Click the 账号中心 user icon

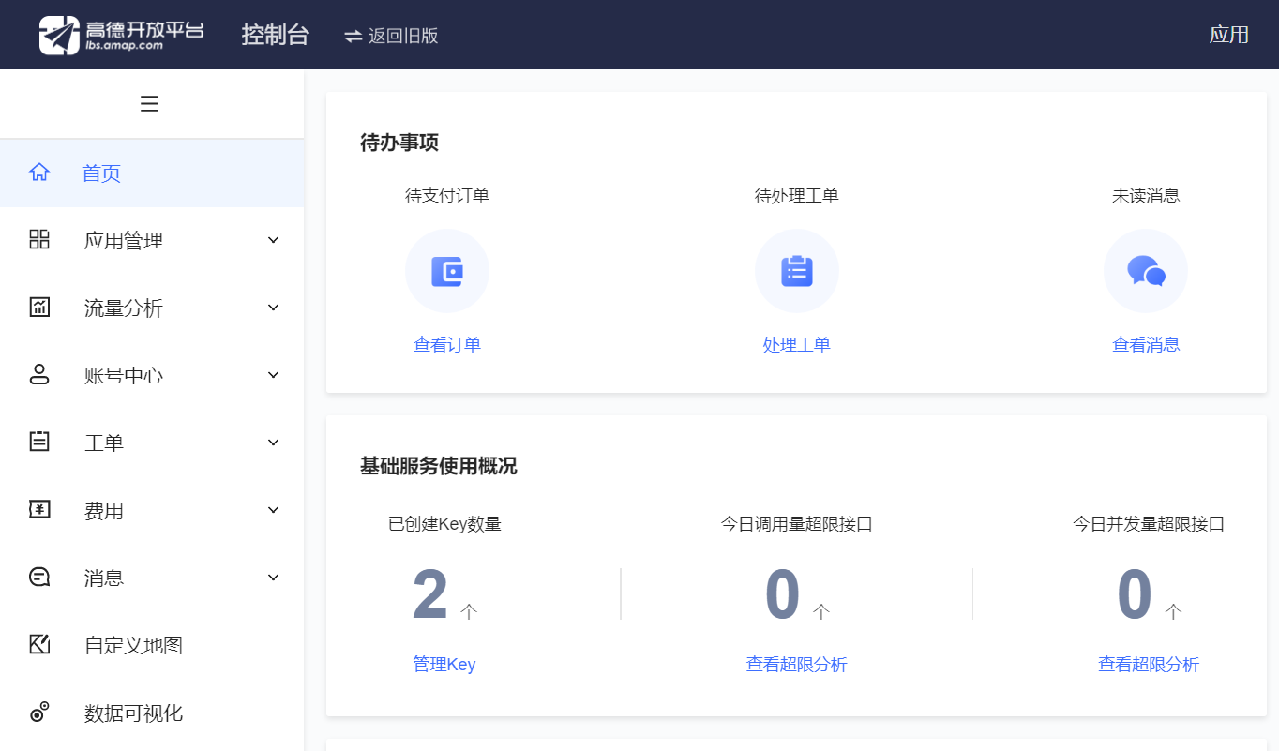point(38,374)
